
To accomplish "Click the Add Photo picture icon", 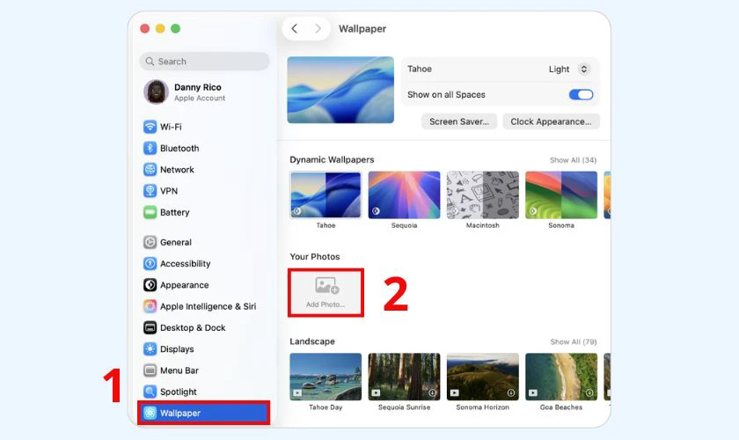I will [326, 285].
